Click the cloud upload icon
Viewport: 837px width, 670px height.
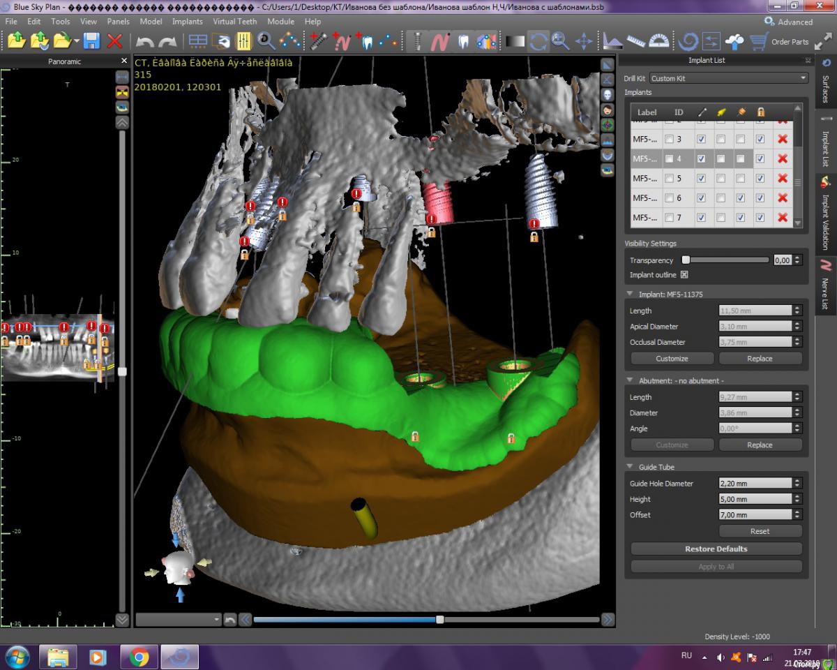[x=734, y=42]
